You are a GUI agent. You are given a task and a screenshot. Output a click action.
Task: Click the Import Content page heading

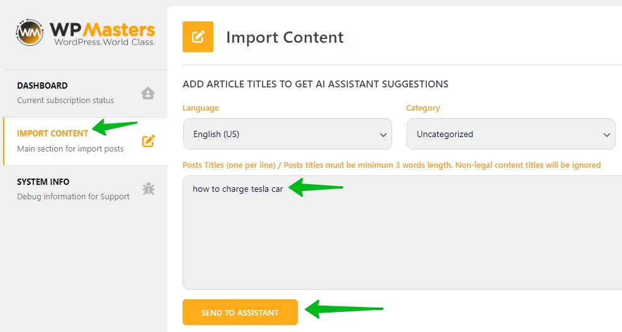click(285, 37)
